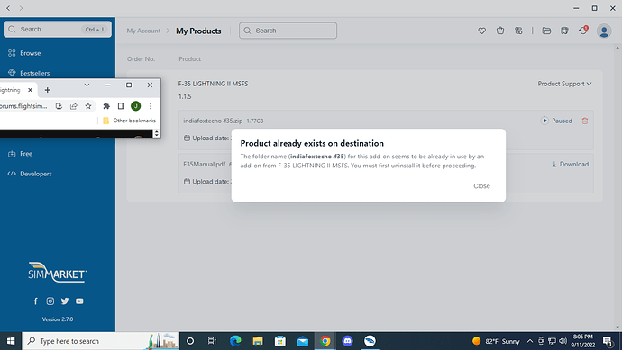Screen dimensions: 622x350
Task: Bookmark the page with Chrome star icon
Action: 88,106
